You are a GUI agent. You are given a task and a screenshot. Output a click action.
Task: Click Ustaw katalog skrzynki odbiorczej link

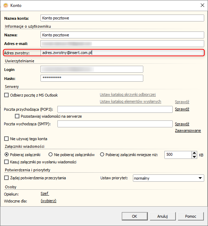click(128, 95)
